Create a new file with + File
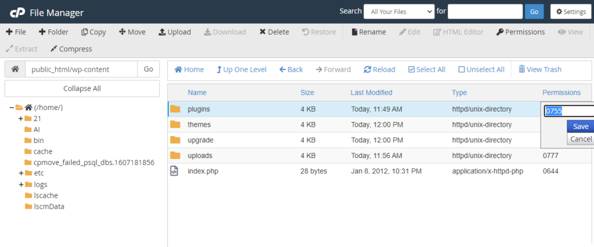The height and width of the screenshot is (247, 594). (16, 32)
